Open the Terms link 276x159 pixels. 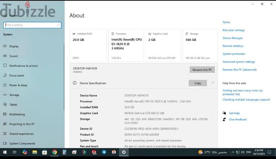coord(226,22)
